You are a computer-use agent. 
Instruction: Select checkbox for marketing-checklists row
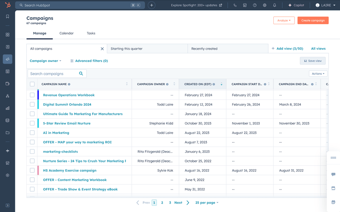point(32,151)
